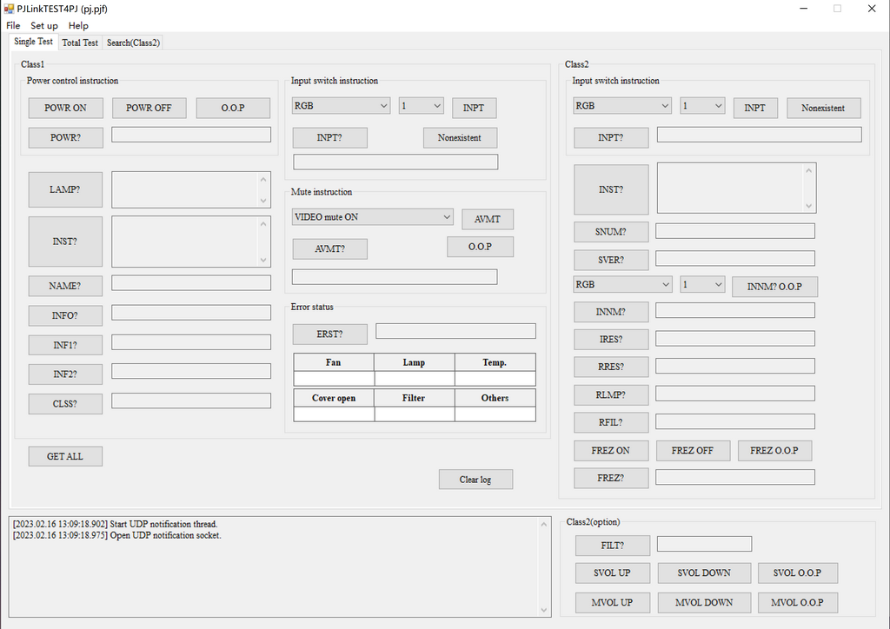Click the Class1 INPT? query button
Image resolution: width=890 pixels, height=629 pixels.
click(329, 137)
